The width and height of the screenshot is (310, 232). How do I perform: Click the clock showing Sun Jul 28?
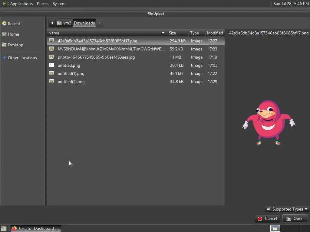click(x=291, y=4)
